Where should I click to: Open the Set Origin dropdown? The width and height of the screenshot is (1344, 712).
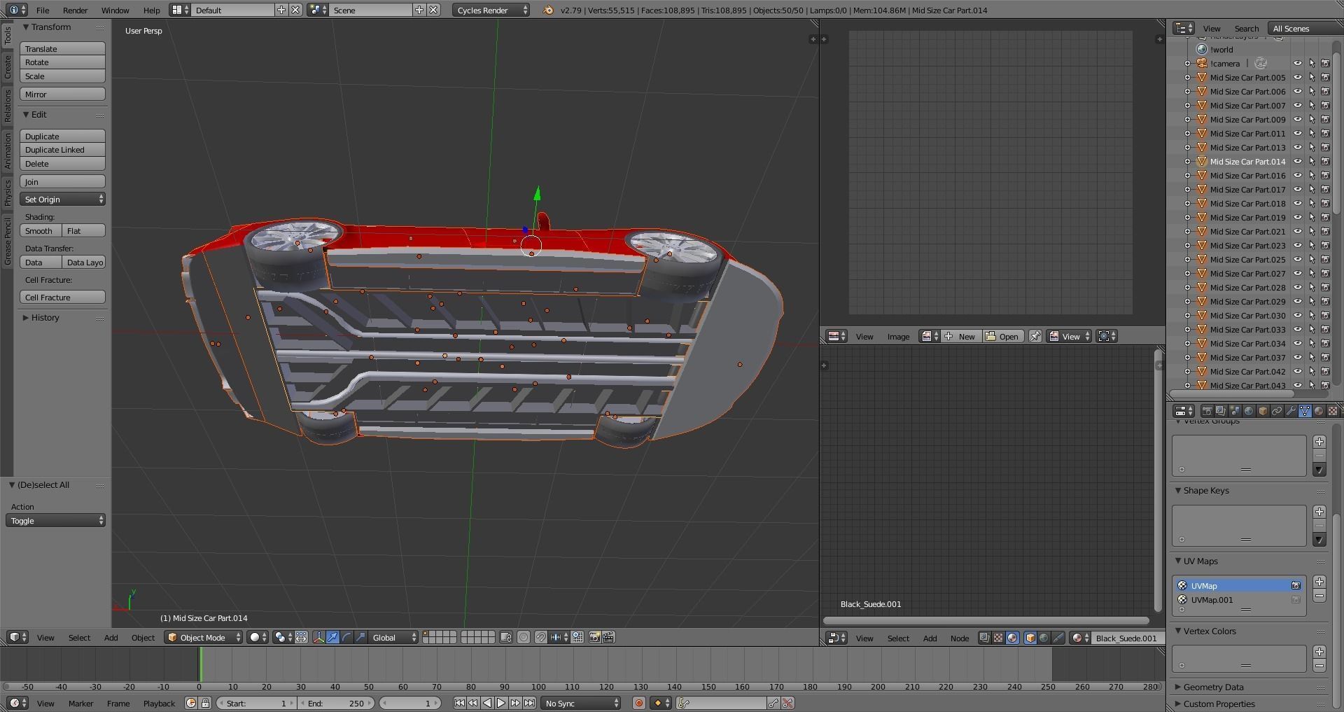pos(63,200)
